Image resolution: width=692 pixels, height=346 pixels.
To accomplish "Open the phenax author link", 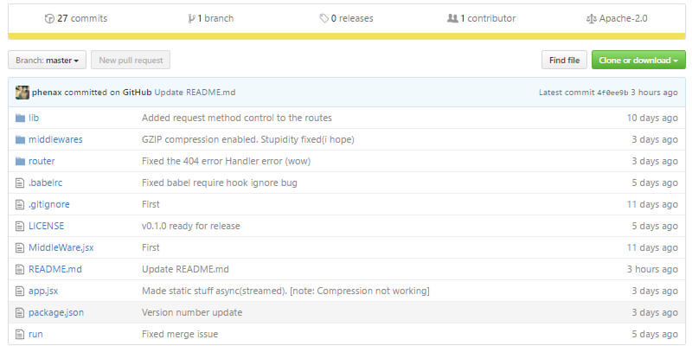I will tap(48, 93).
